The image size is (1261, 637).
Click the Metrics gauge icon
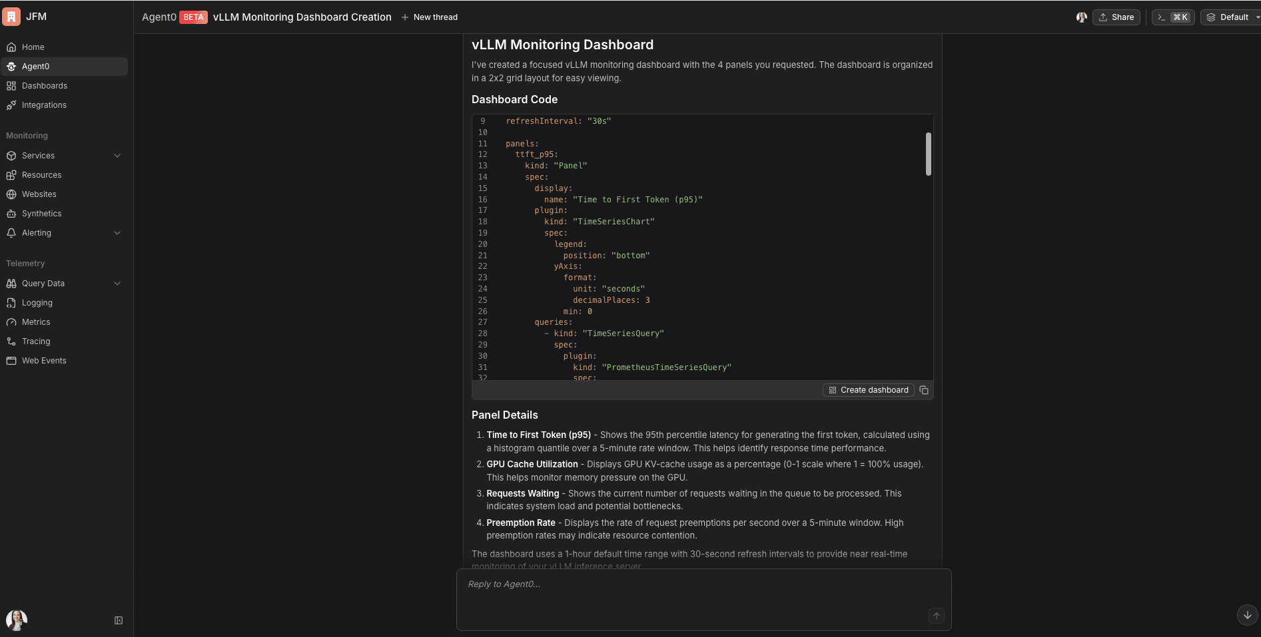coord(11,322)
